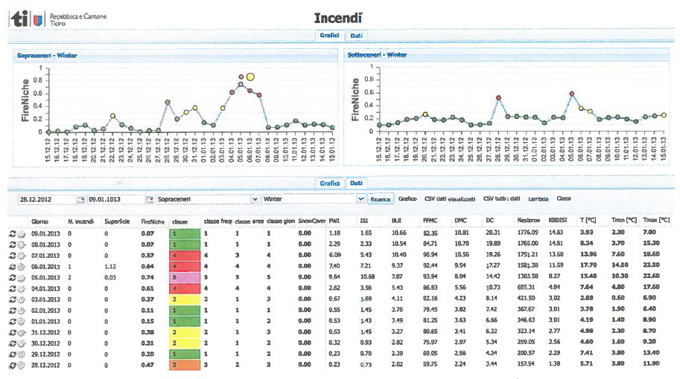Open calendar picker beside end date field
The width and height of the screenshot is (680, 379).
(150, 199)
